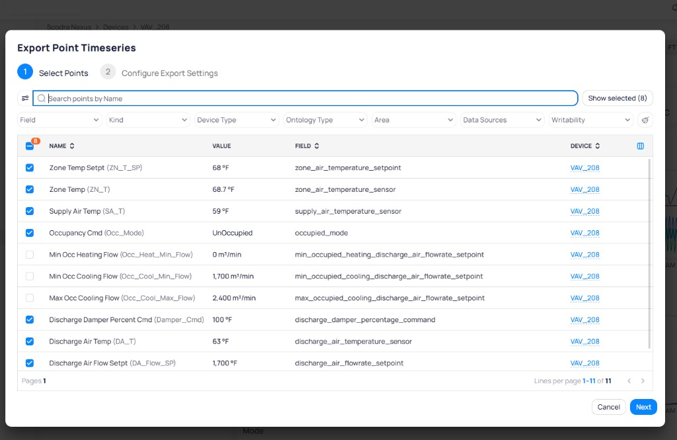Image resolution: width=677 pixels, height=440 pixels.
Task: Open VAV_208 link in Supply Air Temp row
Action: 584,211
